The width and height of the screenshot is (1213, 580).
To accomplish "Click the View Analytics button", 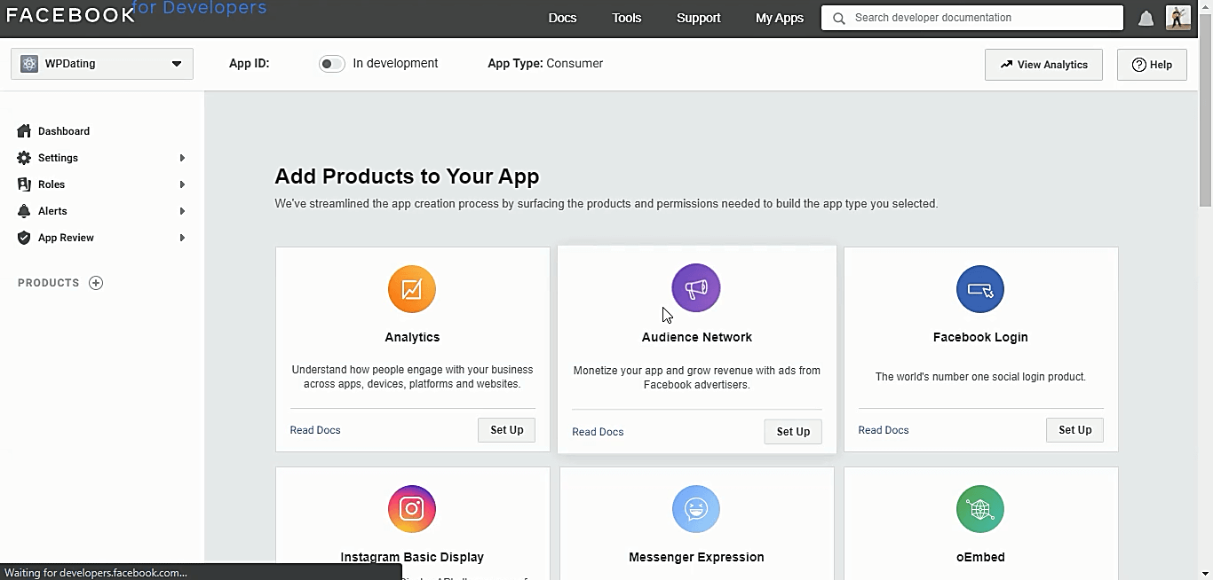I will click(x=1043, y=65).
